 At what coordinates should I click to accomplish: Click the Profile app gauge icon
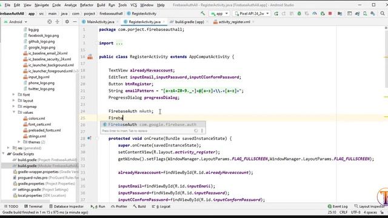[315, 13]
